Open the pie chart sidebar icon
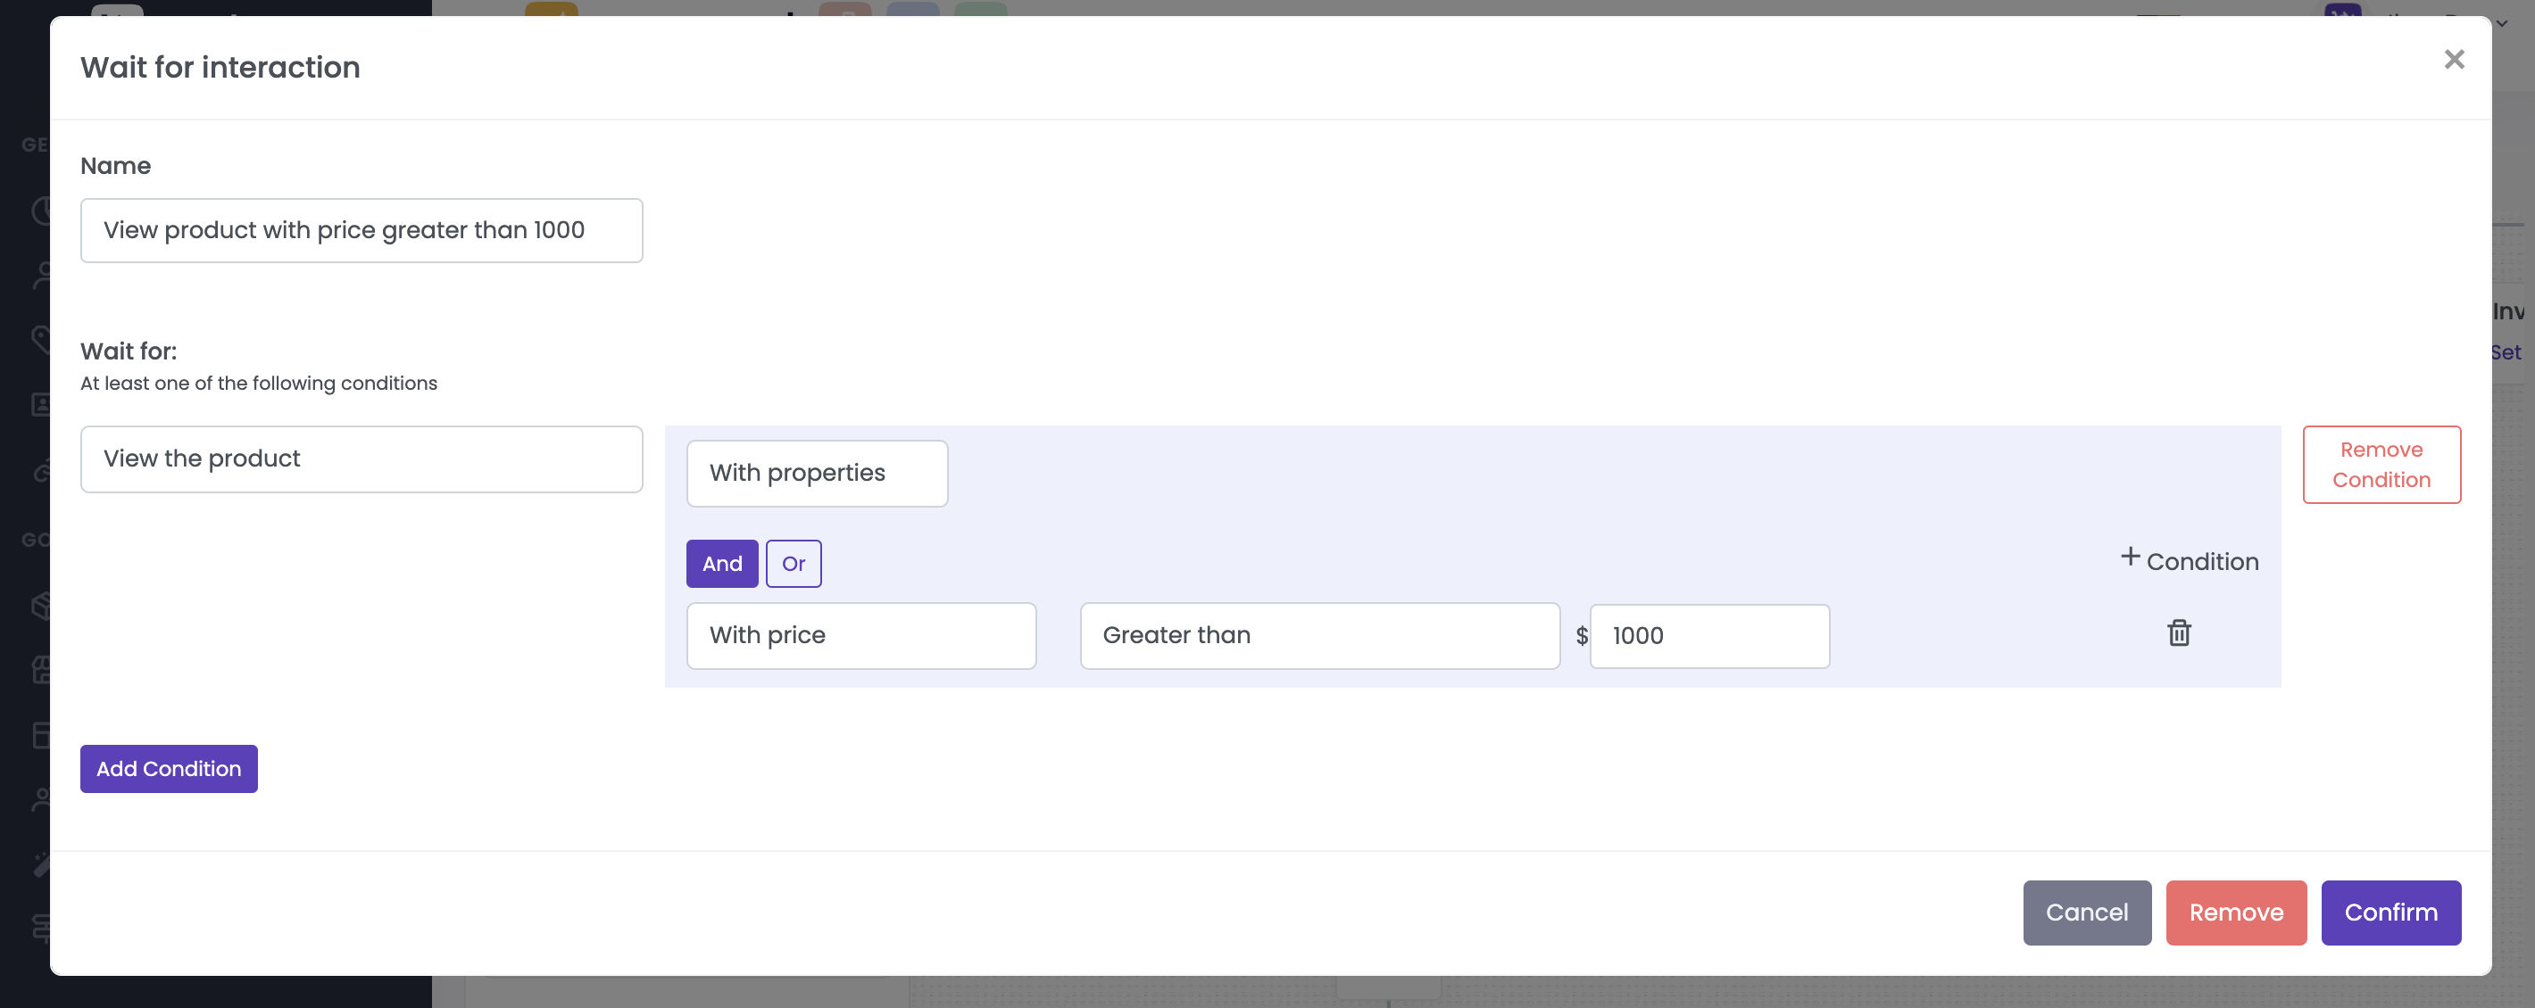Viewport: 2535px width, 1008px height. (41, 211)
